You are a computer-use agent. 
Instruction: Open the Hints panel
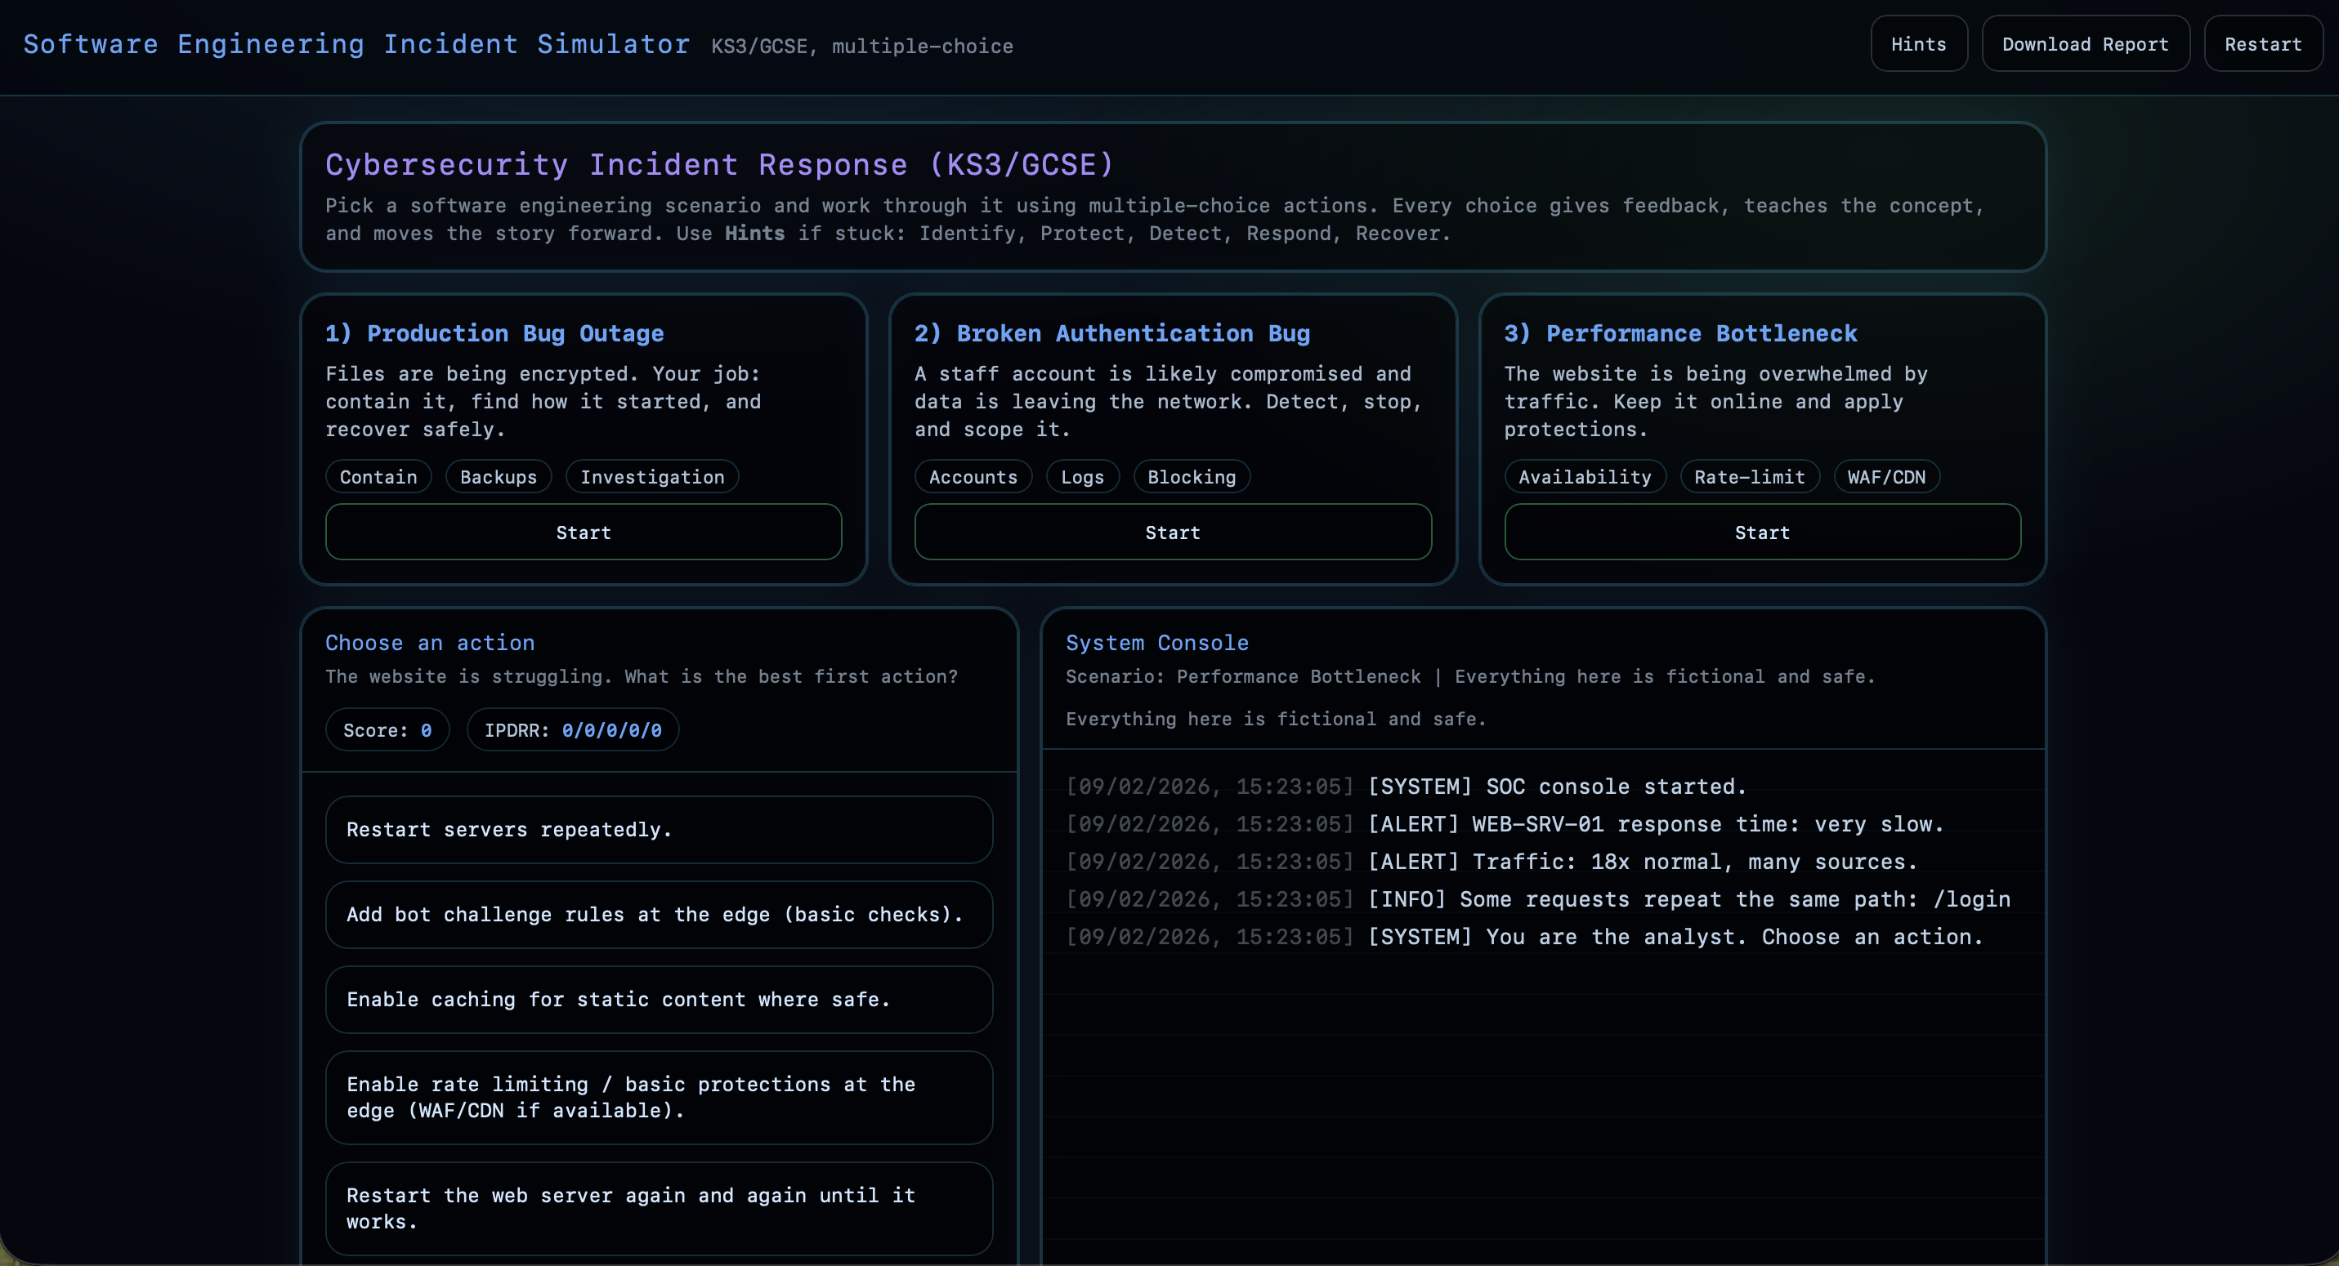click(1919, 42)
